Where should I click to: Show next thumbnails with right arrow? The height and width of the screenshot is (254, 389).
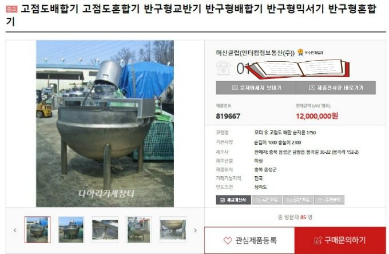coord(196,230)
